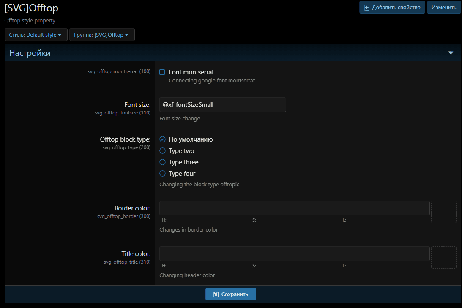The width and height of the screenshot is (462, 308).
Task: Click the Сохранить button
Action: [x=231, y=294]
